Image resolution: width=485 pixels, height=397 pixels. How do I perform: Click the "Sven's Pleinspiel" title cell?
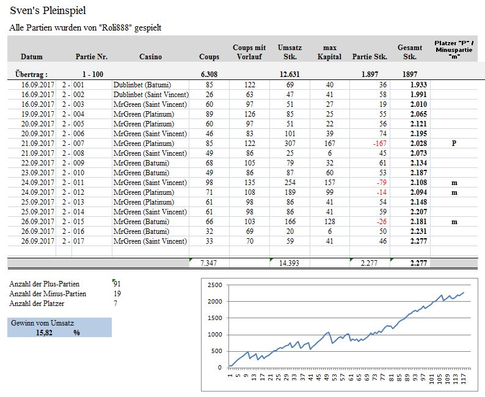[x=48, y=11]
